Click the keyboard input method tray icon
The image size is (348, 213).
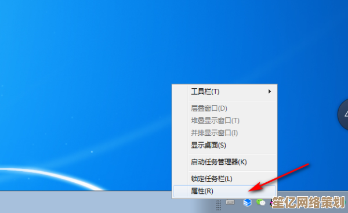click(230, 202)
